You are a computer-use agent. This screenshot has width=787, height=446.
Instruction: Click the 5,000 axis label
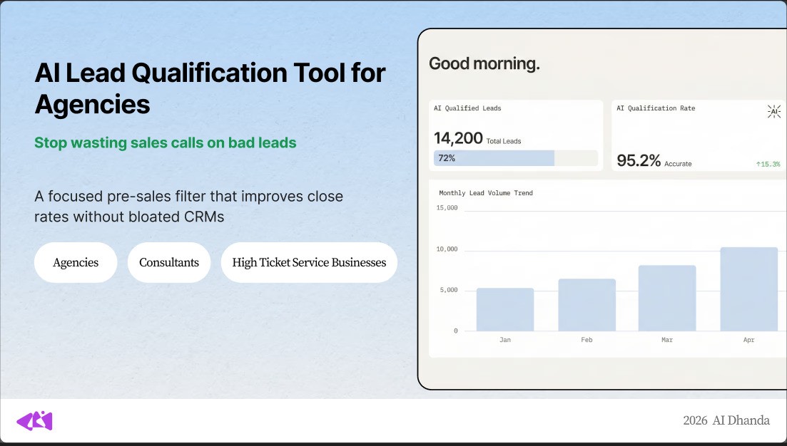click(x=449, y=290)
